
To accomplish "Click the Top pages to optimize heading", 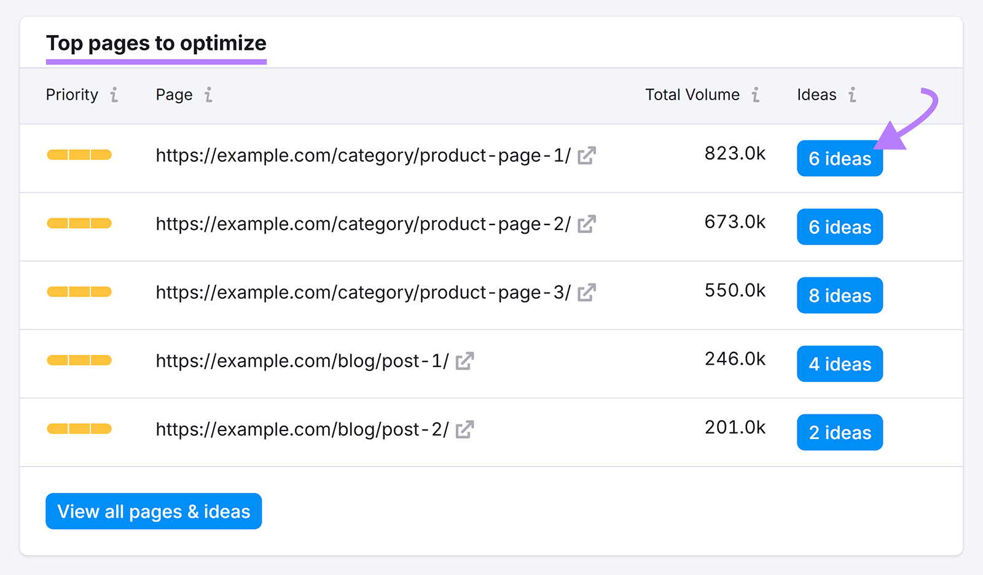I will click(157, 43).
